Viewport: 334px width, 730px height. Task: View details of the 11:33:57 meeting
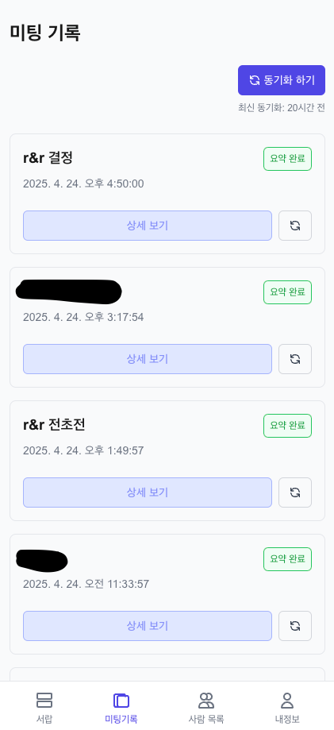pos(148,626)
